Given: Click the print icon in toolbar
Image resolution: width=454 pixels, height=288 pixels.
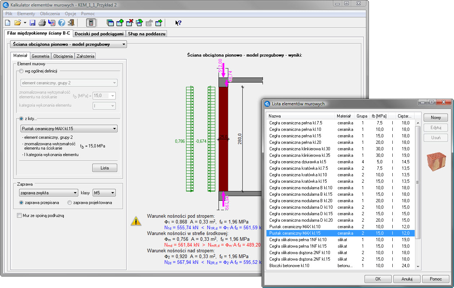Looking at the screenshot, I should click(x=42, y=23).
